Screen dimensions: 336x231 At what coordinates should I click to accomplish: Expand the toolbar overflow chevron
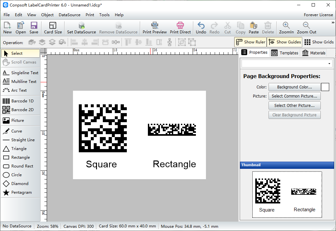[x=333, y=22]
